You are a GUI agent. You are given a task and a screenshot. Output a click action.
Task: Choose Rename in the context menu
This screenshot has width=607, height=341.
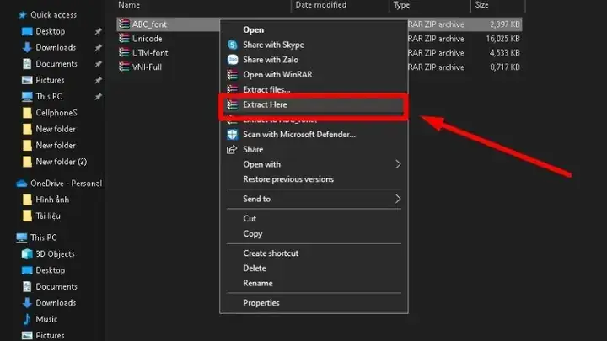258,284
